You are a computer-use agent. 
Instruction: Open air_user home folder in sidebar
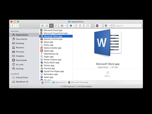[x=24, y=64]
